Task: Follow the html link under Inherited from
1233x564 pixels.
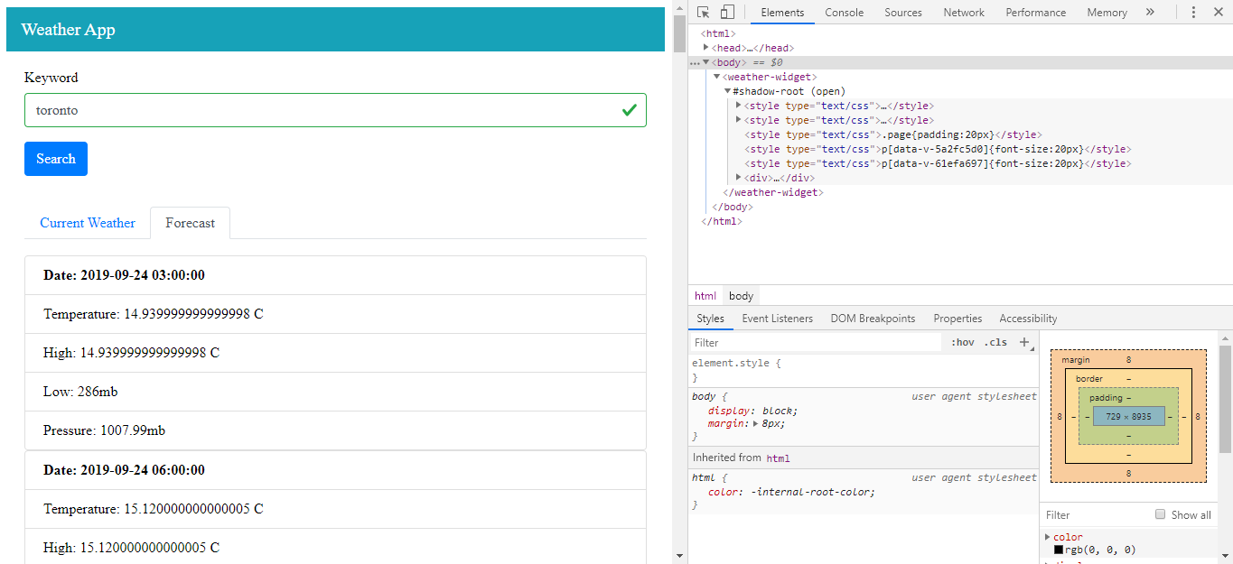Action: click(x=778, y=458)
